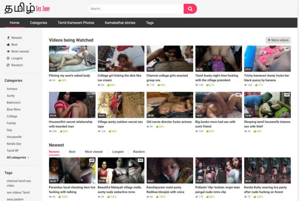Open the Actress category link
The height and width of the screenshot is (201, 299).
pos(12,89)
